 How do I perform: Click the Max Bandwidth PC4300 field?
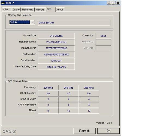point(56,42)
